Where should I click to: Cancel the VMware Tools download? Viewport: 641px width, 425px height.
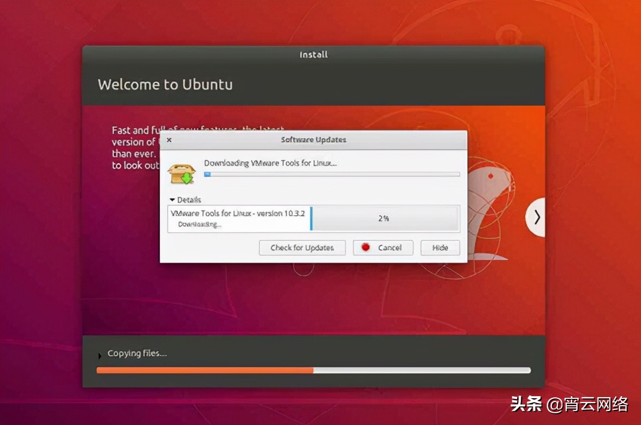384,248
